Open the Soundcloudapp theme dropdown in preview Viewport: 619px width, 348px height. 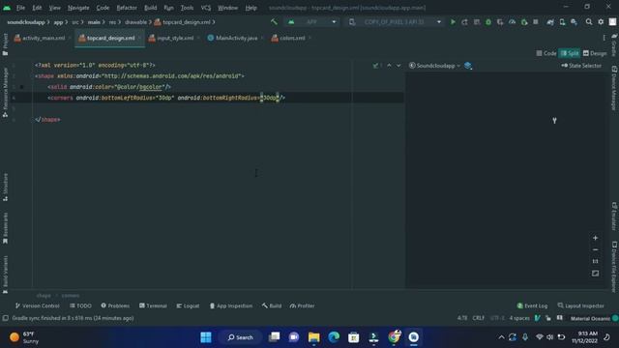[x=434, y=66]
